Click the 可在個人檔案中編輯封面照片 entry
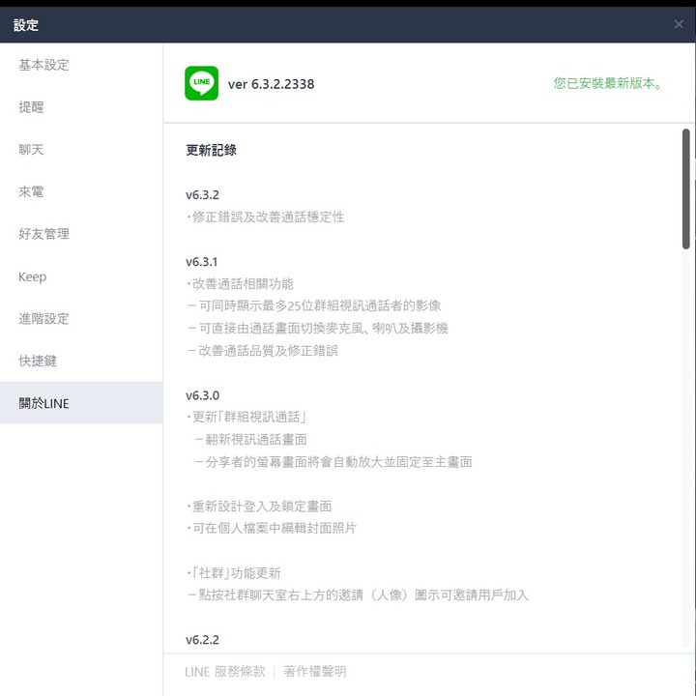 pyautogui.click(x=272, y=528)
